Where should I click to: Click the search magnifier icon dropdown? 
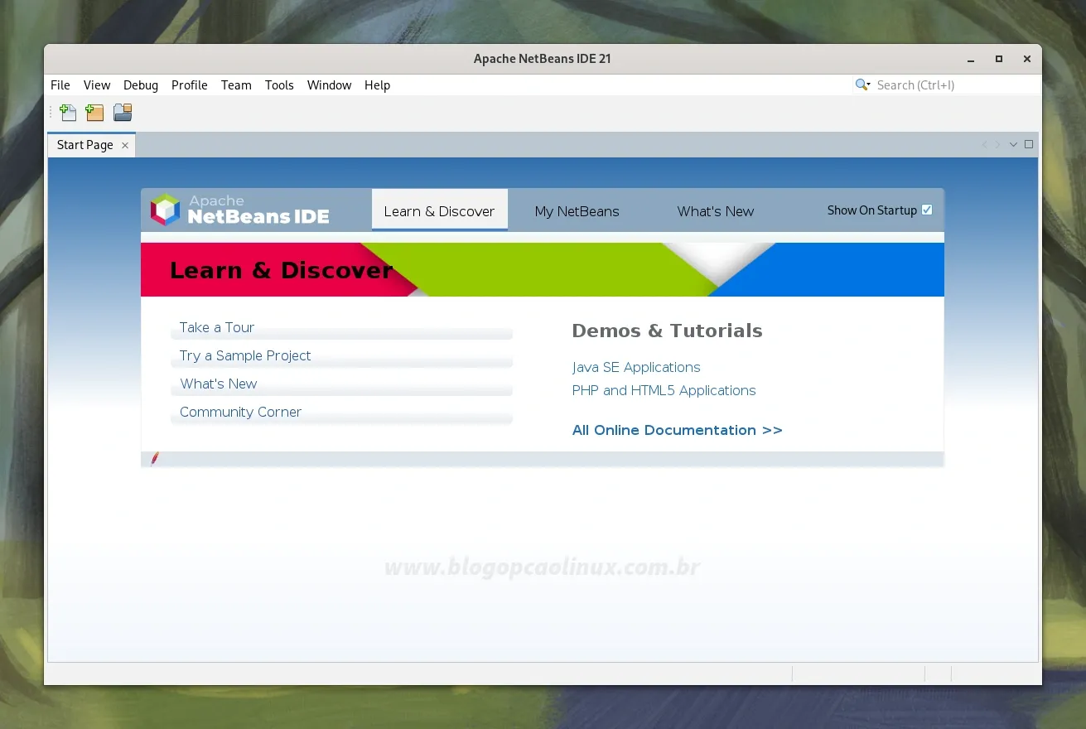coord(863,84)
